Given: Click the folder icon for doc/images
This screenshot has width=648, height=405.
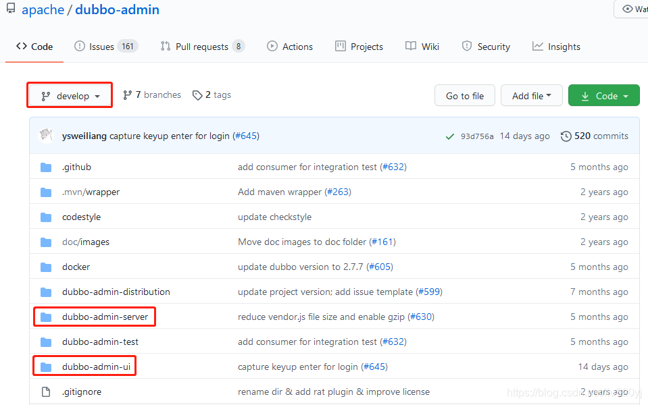Looking at the screenshot, I should [x=46, y=242].
